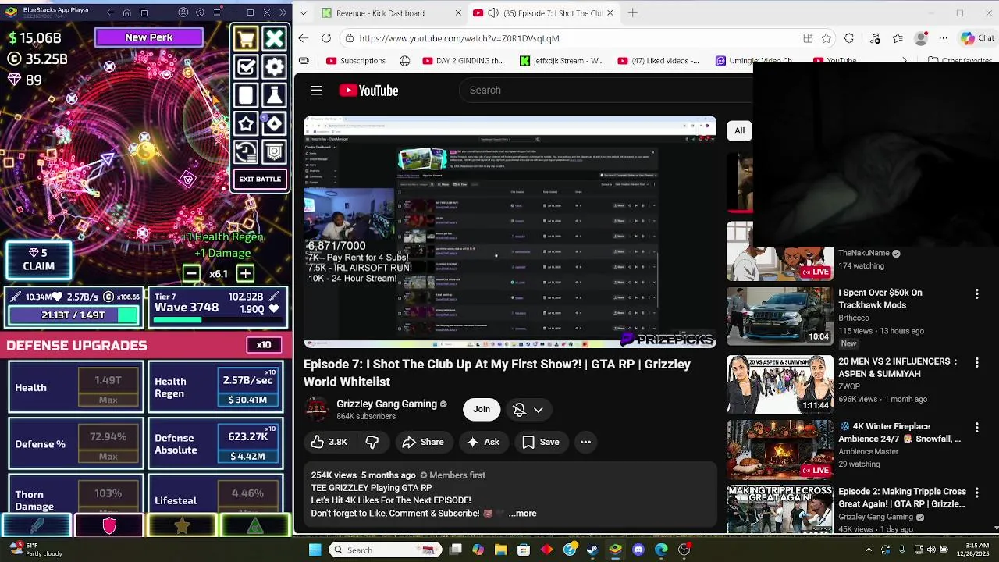Open BlueStacks hamburger menu icon
Screen dimensions: 999x562
216,12
